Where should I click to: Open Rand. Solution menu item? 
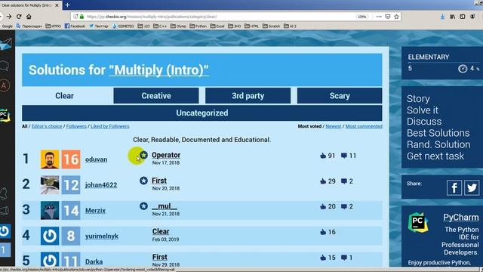[x=438, y=144]
